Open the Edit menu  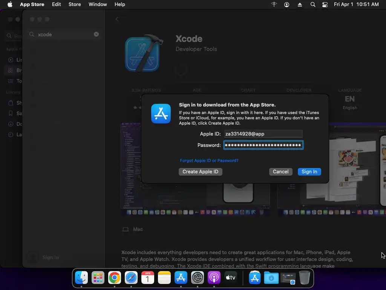pos(57,5)
